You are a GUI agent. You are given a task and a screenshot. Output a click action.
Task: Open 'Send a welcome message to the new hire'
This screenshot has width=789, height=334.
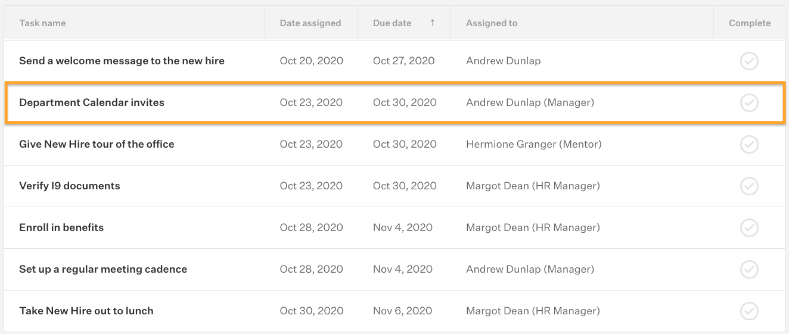[x=122, y=61]
